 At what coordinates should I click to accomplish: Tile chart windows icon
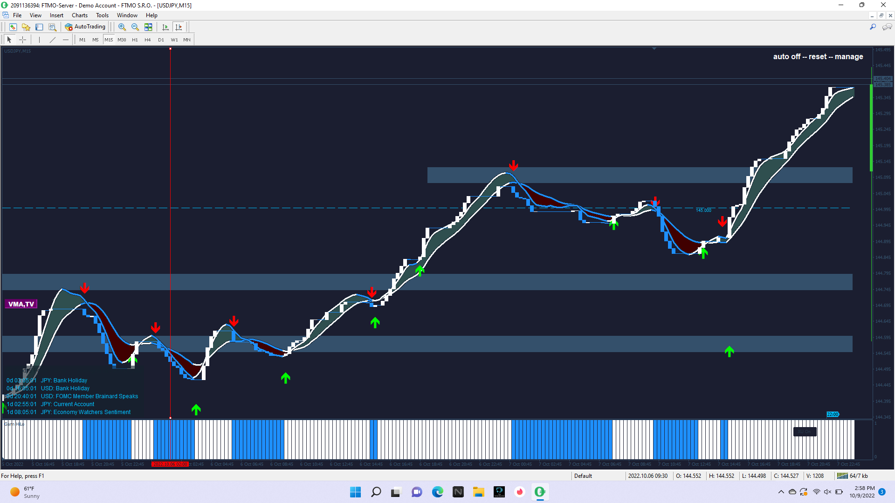[x=148, y=27]
